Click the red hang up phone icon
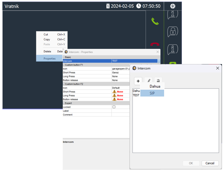Screen dimensions: 224x171 pos(155,44)
